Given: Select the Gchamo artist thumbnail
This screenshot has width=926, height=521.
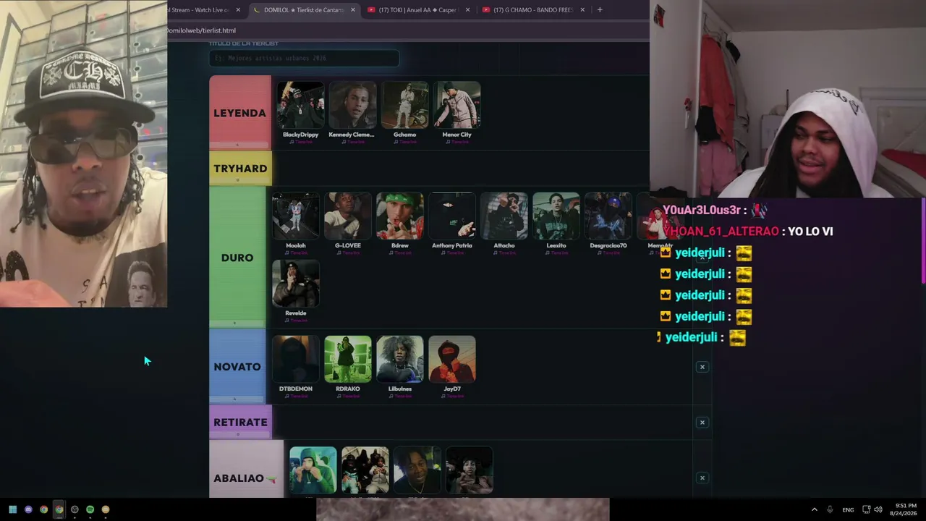Looking at the screenshot, I should 404,105.
